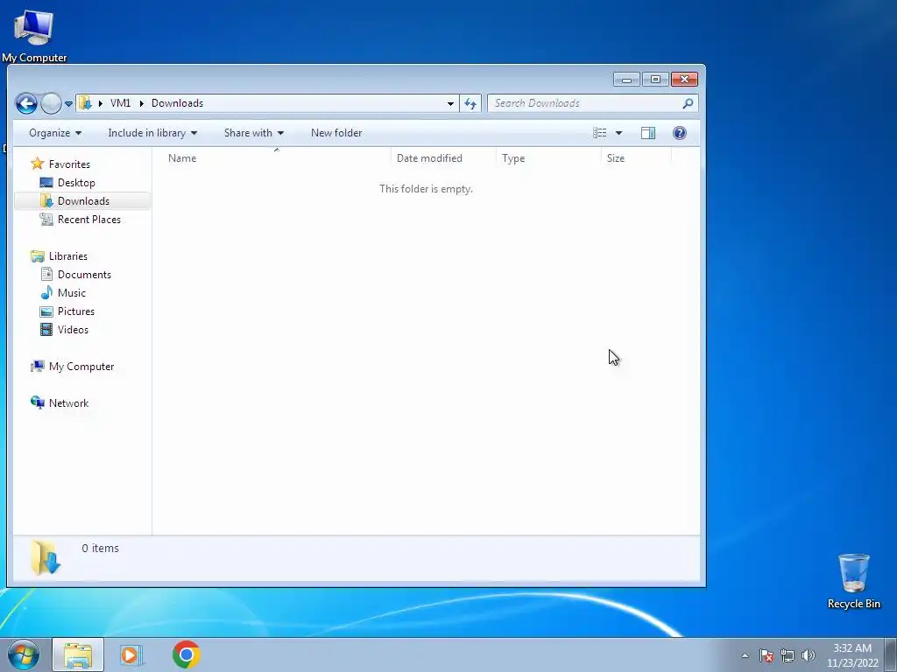Viewport: 897px width, 672px height.
Task: Select Network in navigation pane
Action: (x=68, y=403)
